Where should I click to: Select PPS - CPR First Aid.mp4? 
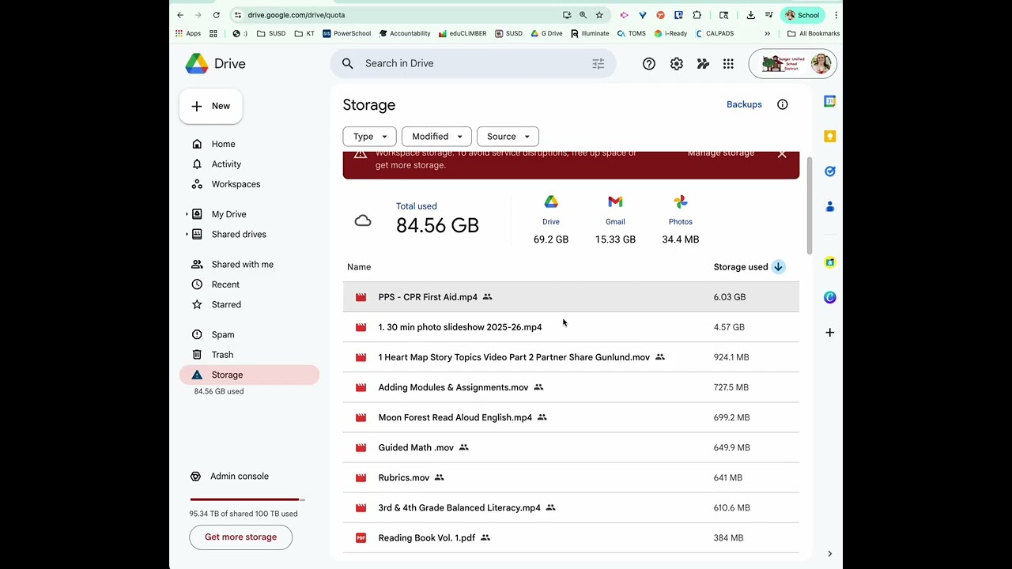tap(571, 297)
